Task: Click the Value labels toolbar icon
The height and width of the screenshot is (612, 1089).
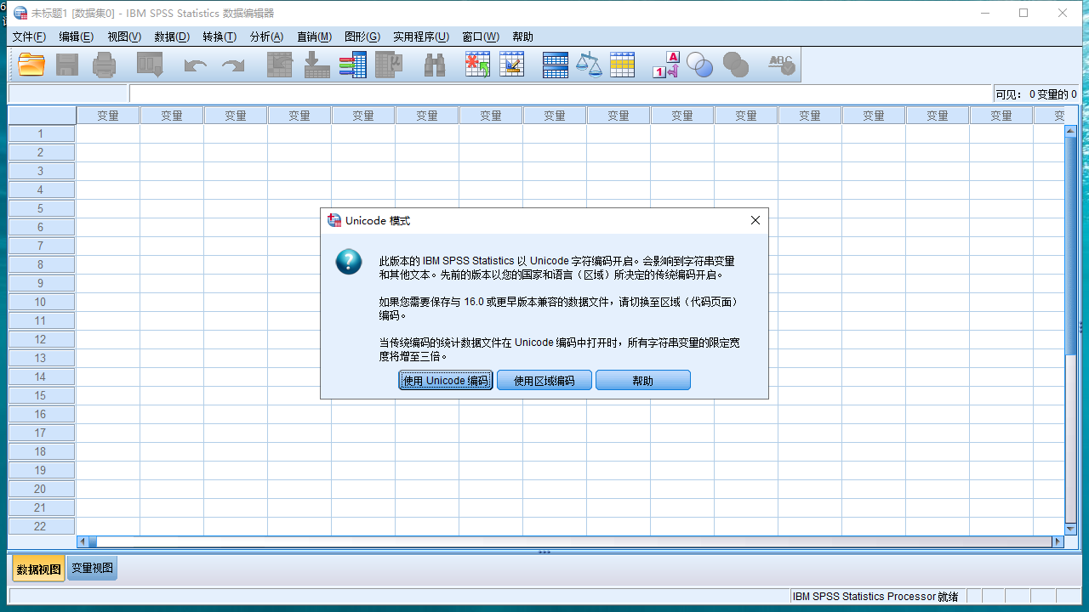Action: coord(665,65)
